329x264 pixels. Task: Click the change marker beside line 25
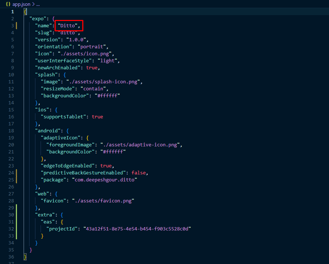click(17, 180)
